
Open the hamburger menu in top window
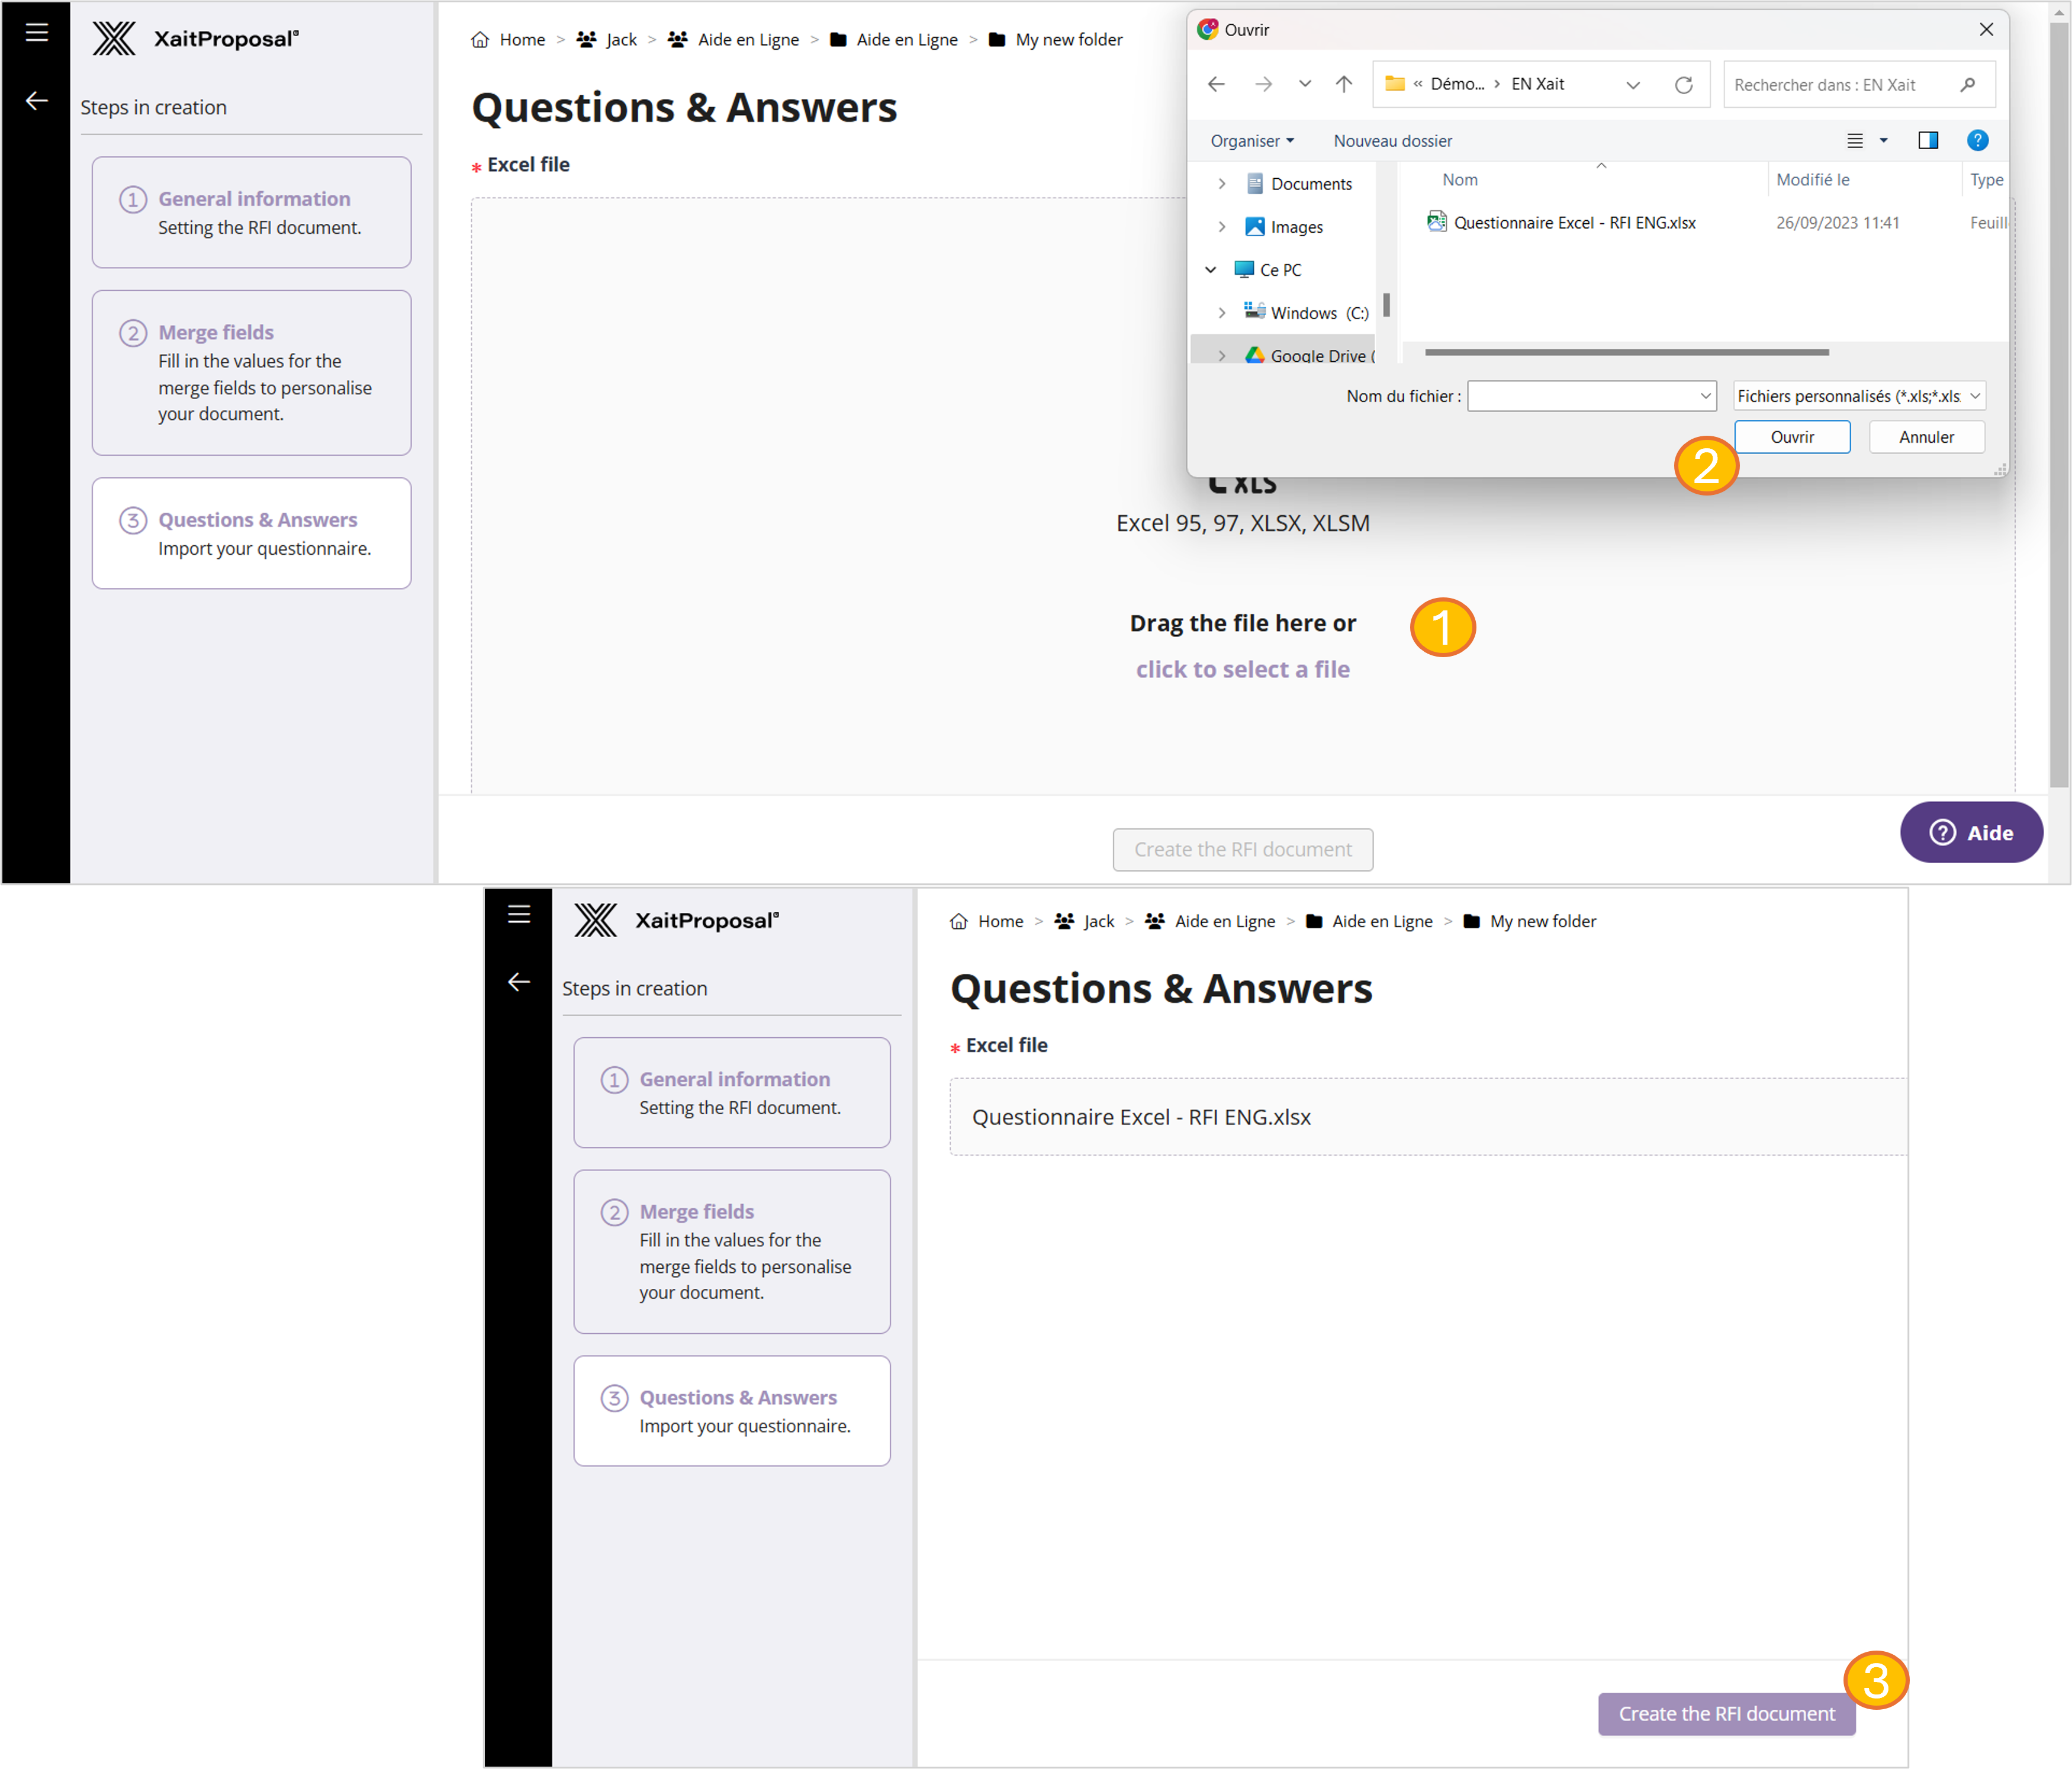pos(37,32)
